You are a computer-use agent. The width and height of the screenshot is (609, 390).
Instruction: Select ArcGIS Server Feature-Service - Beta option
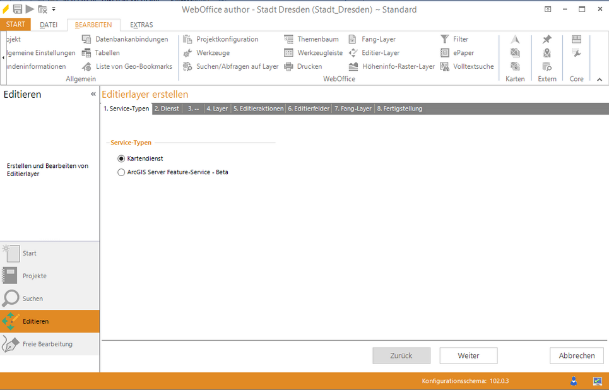pyautogui.click(x=173, y=172)
